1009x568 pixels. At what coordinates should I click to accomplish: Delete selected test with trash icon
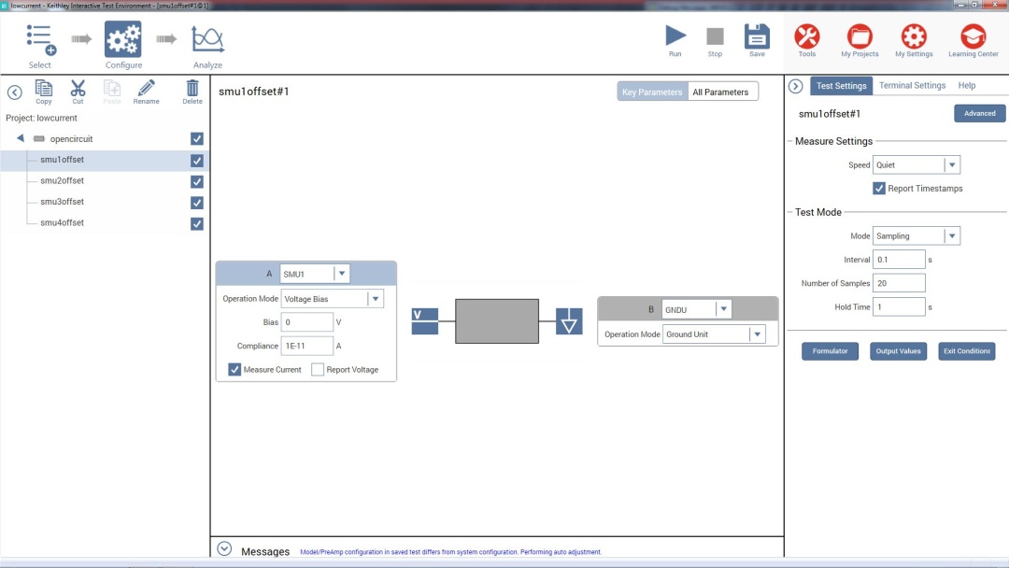coord(192,89)
